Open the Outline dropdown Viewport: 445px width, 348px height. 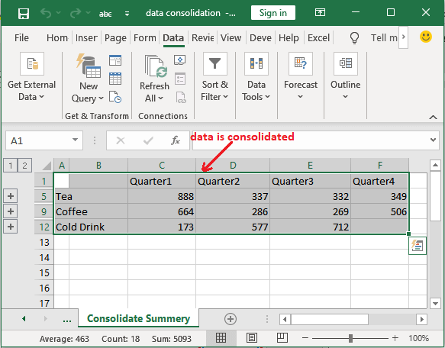coord(345,76)
